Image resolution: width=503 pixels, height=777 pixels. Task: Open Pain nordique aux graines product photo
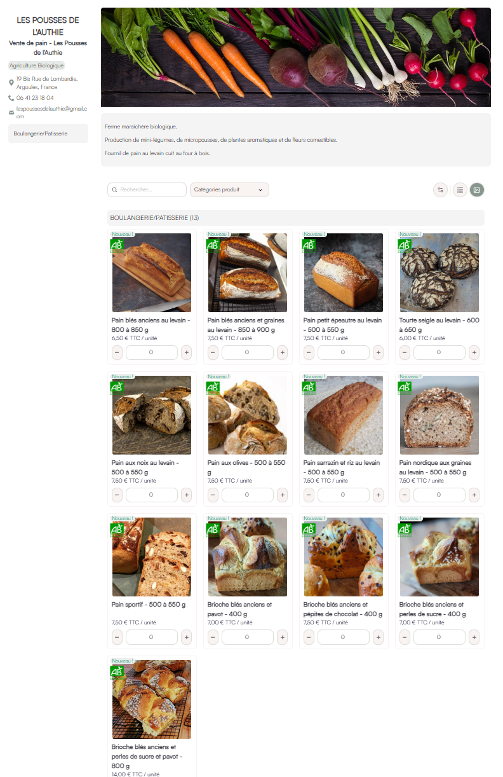tap(439, 415)
